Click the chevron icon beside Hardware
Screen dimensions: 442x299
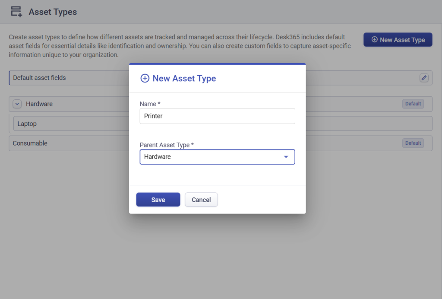coord(16,104)
